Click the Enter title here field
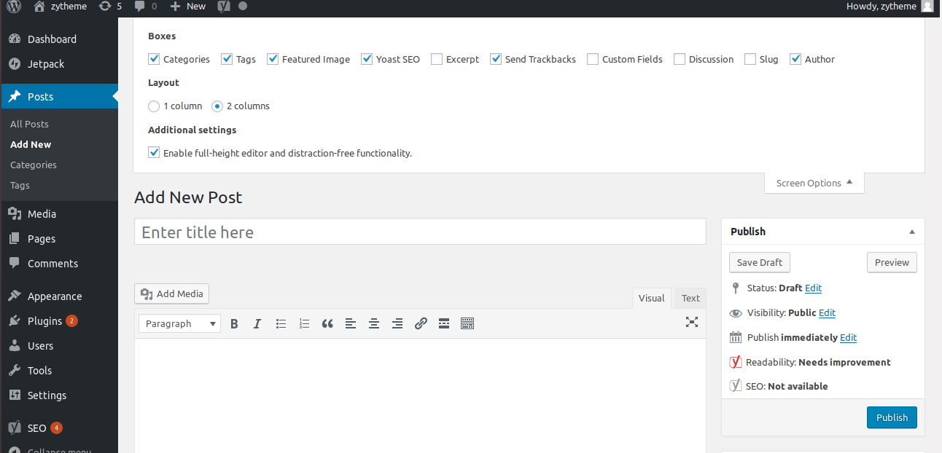942x453 pixels. [x=420, y=232]
